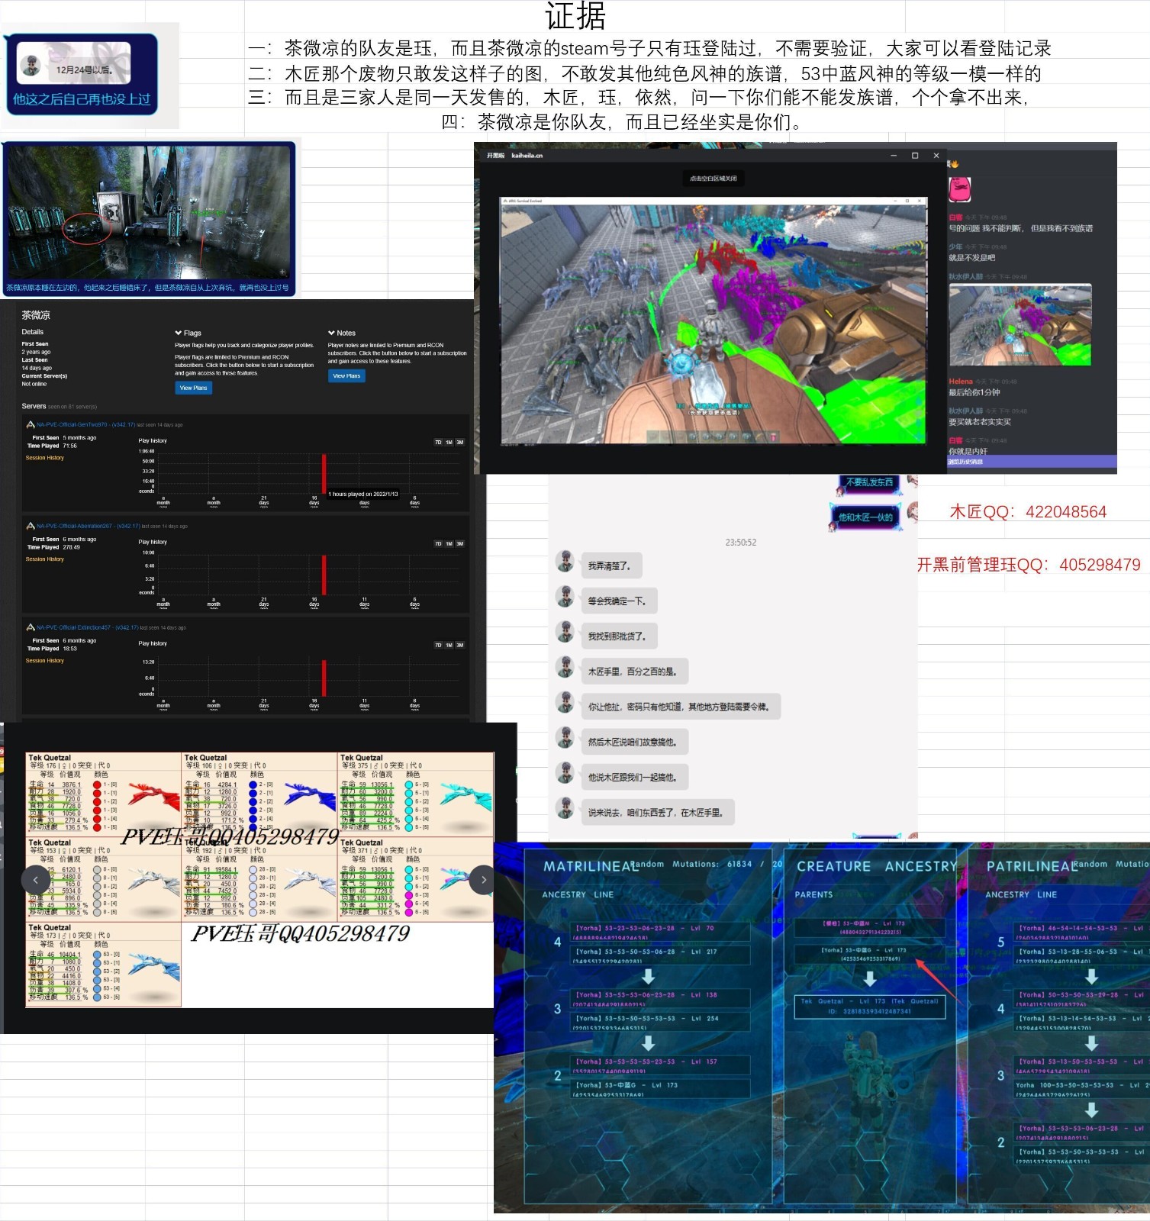Click red bar in Extinction457 play history chart
The height and width of the screenshot is (1221, 1150).
tap(324, 678)
